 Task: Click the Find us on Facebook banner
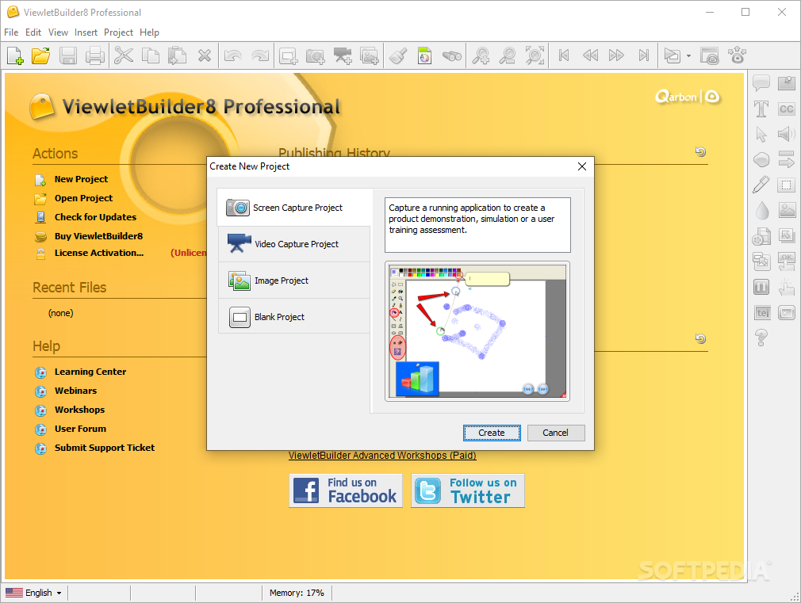[x=346, y=490]
